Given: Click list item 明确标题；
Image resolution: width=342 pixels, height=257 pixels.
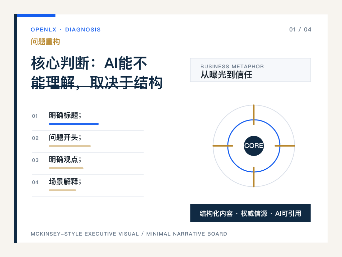Looking at the screenshot, I should [x=65, y=115].
